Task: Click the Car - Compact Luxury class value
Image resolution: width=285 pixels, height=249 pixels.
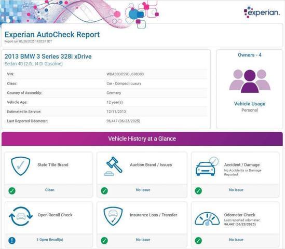Action: coord(124,84)
